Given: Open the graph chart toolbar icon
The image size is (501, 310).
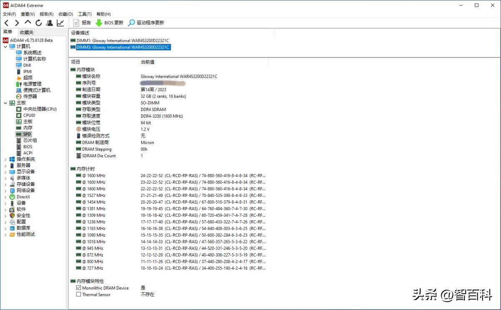Looking at the screenshot, I should (61, 23).
